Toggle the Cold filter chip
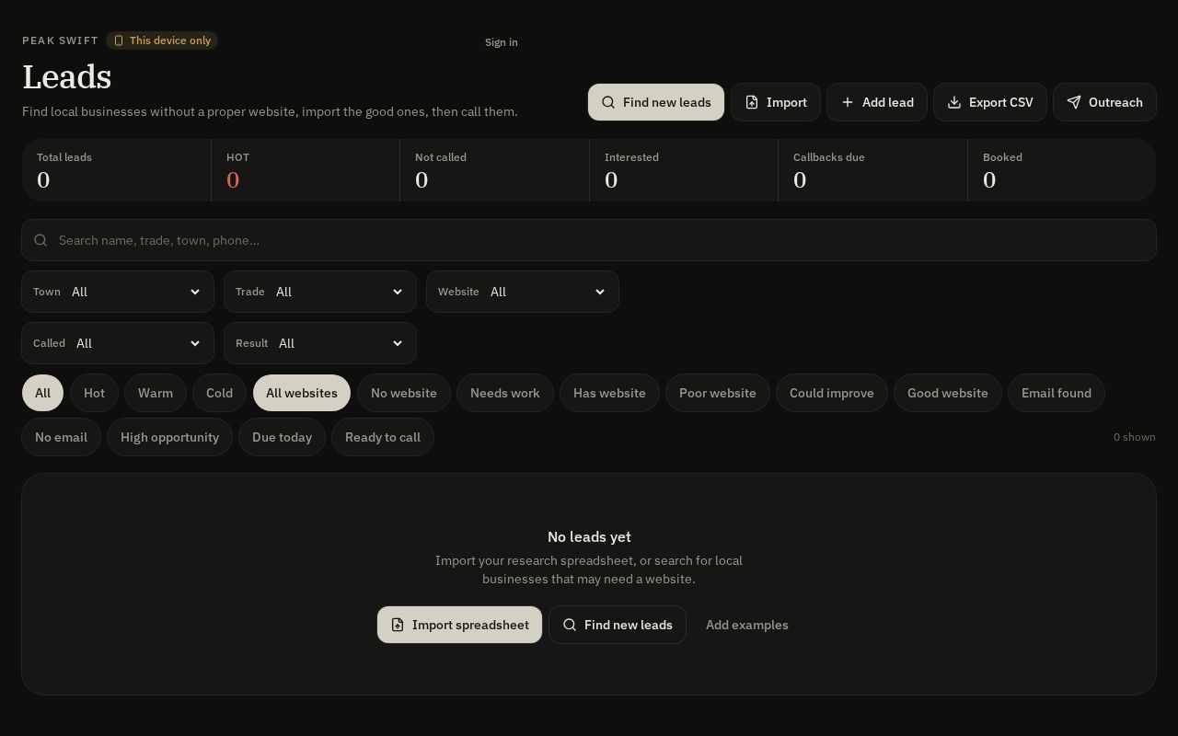 [219, 393]
